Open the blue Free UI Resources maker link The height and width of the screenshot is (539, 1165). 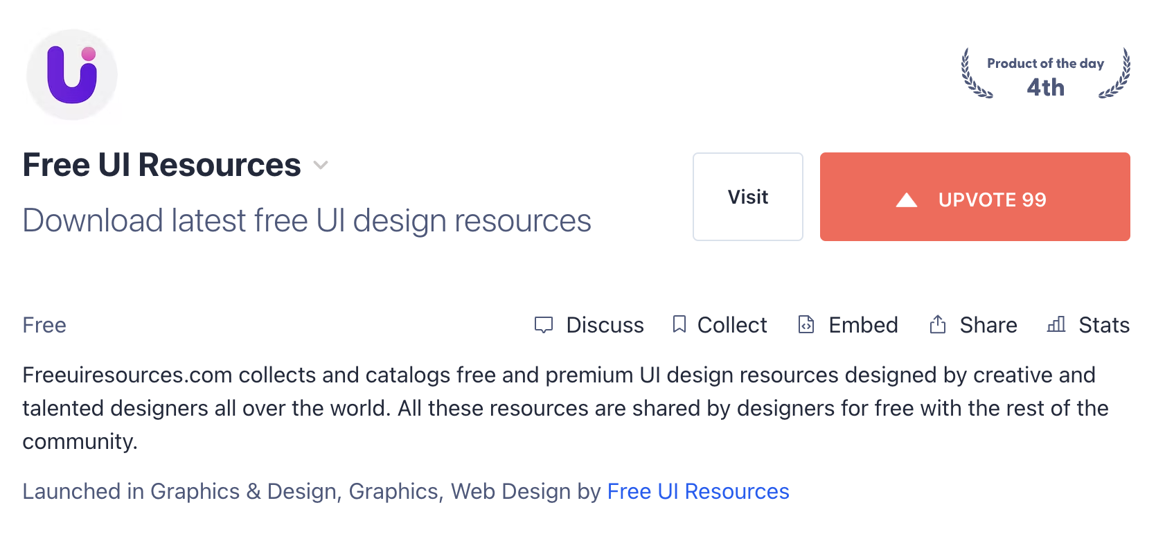pyautogui.click(x=698, y=491)
